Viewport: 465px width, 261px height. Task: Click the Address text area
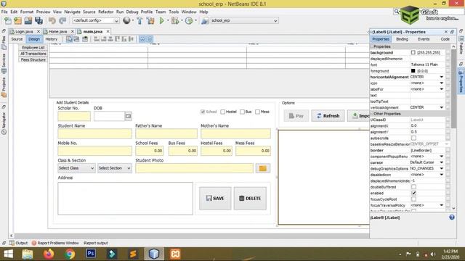[x=125, y=198]
